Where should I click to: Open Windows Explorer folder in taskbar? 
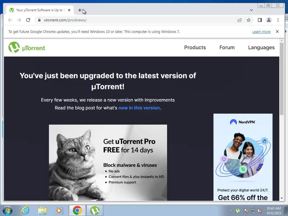(x=42, y=210)
